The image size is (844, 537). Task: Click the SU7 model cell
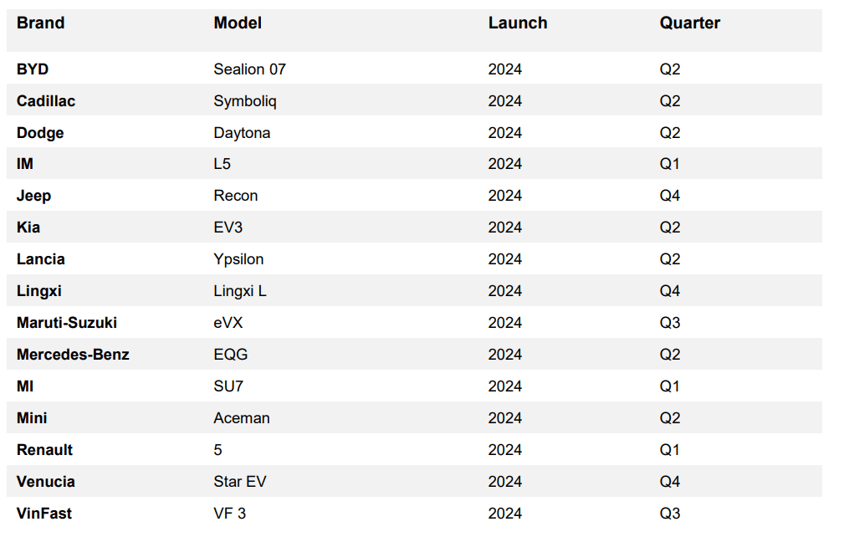(x=228, y=386)
